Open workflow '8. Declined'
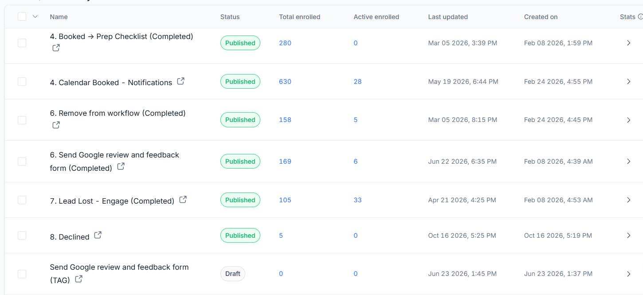This screenshot has width=643, height=295. [70, 237]
